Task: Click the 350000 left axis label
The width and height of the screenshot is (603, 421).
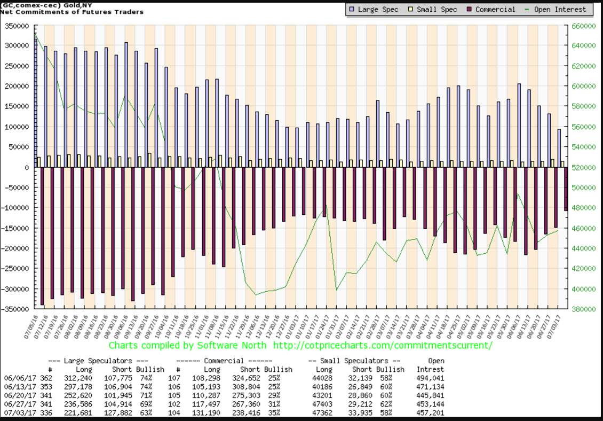Action: coord(15,26)
